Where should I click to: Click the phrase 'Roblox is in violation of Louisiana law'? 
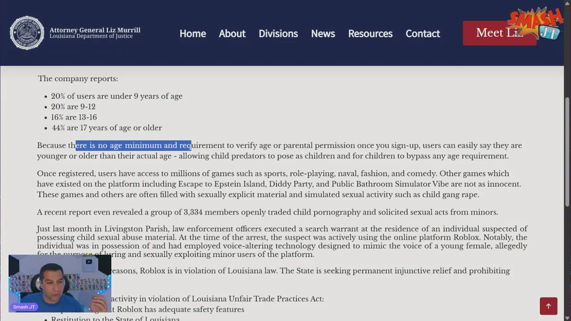tap(208, 271)
